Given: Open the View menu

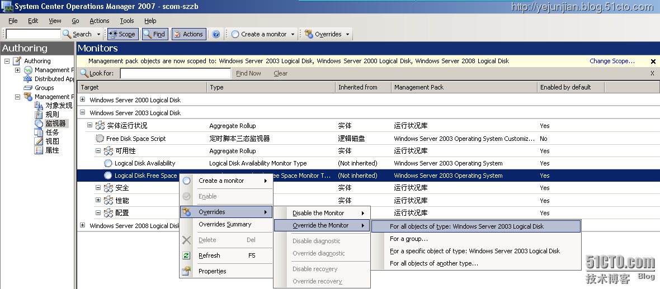Looking at the screenshot, I should click(55, 21).
